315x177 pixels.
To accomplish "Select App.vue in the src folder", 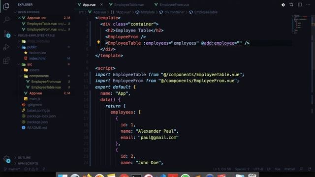I will (x=35, y=93).
